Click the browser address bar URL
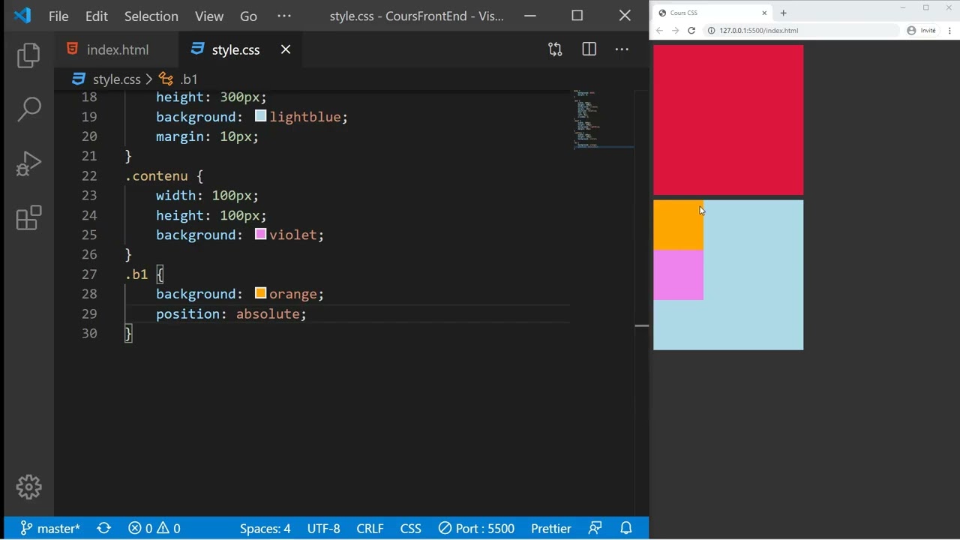 758,31
